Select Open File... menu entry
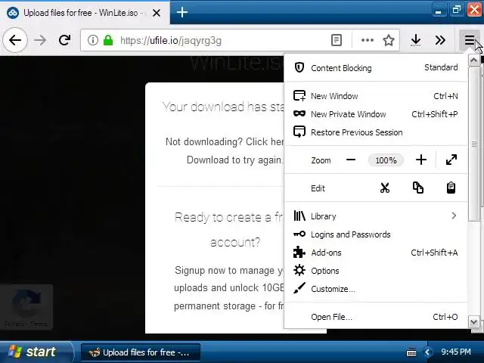Screen dimensions: 484x363 tap(376, 317)
